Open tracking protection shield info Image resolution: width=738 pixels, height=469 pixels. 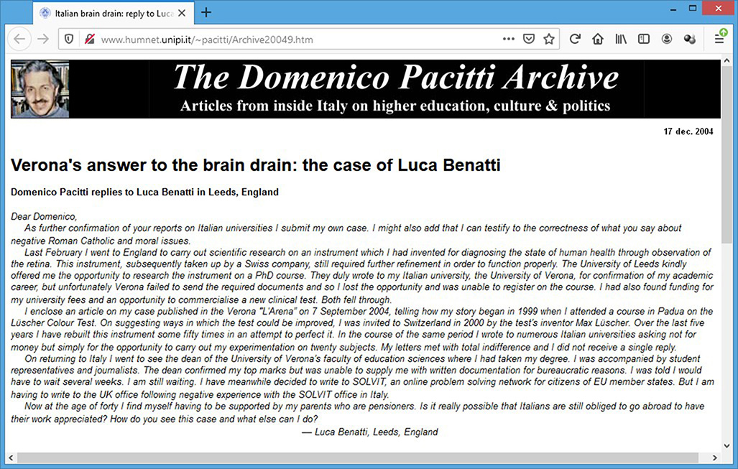click(70, 40)
